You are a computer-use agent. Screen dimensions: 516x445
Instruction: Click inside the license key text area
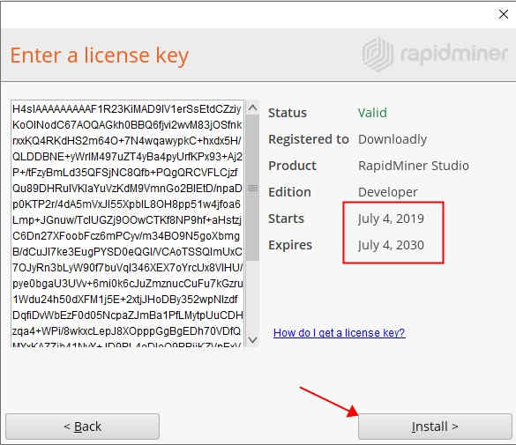pyautogui.click(x=127, y=224)
